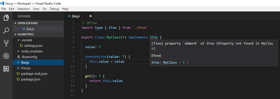Click MyClass in the class declaration

tap(113, 37)
